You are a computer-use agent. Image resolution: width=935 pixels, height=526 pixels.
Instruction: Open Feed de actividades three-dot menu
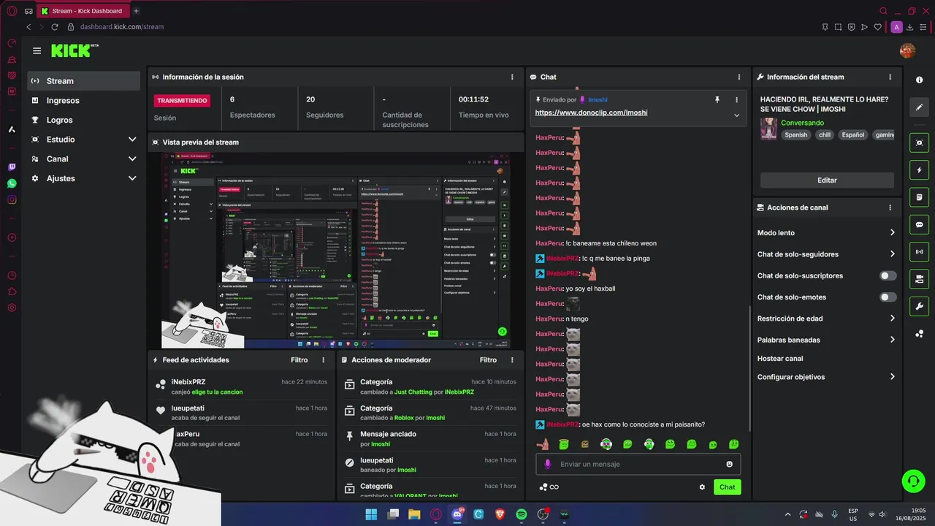[324, 360]
